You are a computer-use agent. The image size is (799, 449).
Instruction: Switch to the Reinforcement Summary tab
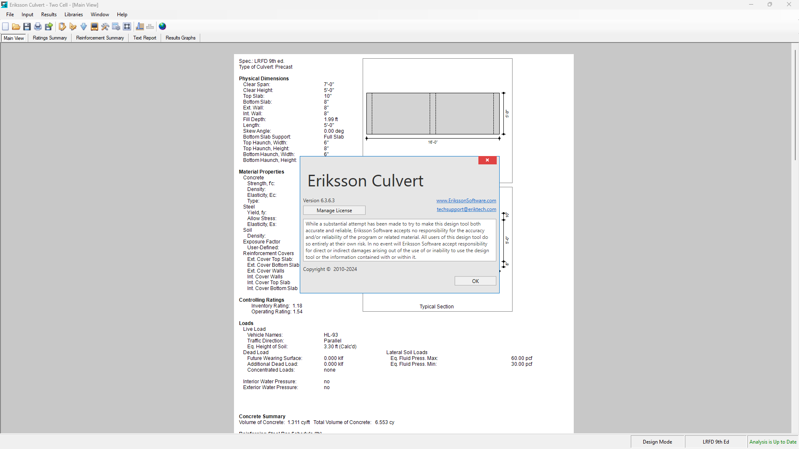(x=100, y=38)
